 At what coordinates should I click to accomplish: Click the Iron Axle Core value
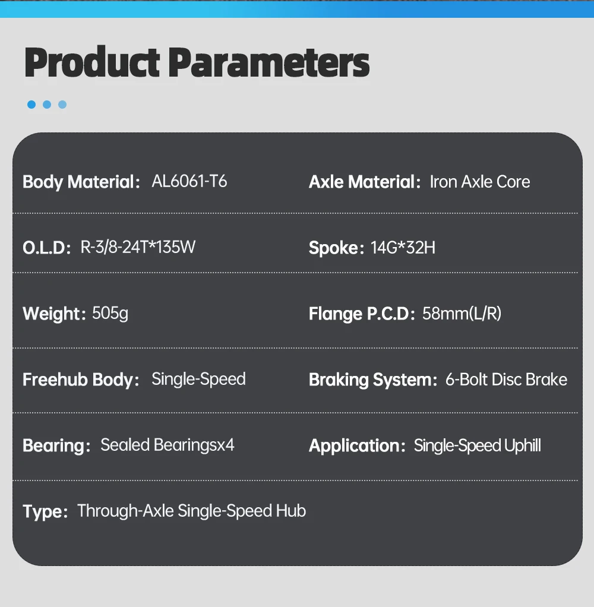coord(480,182)
